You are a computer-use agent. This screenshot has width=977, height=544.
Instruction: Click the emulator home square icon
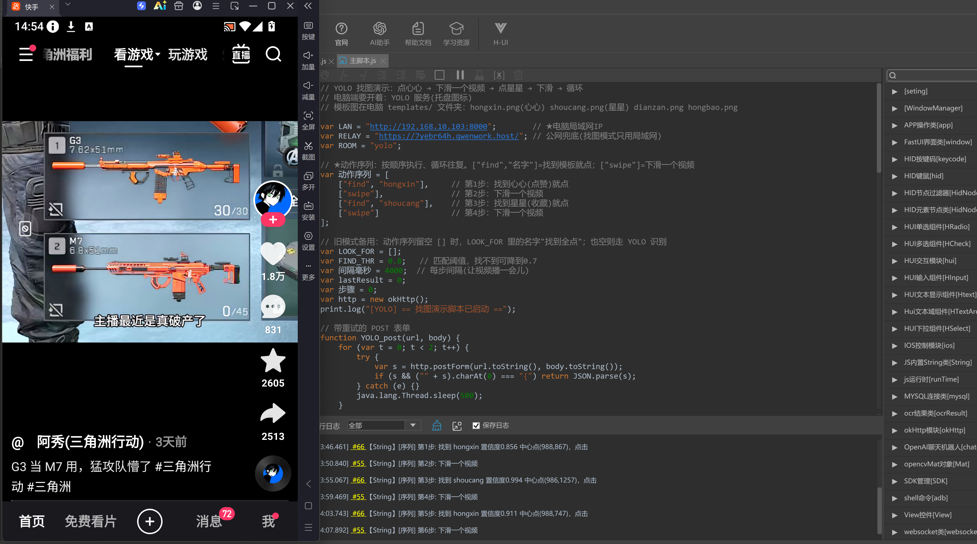tap(308, 506)
